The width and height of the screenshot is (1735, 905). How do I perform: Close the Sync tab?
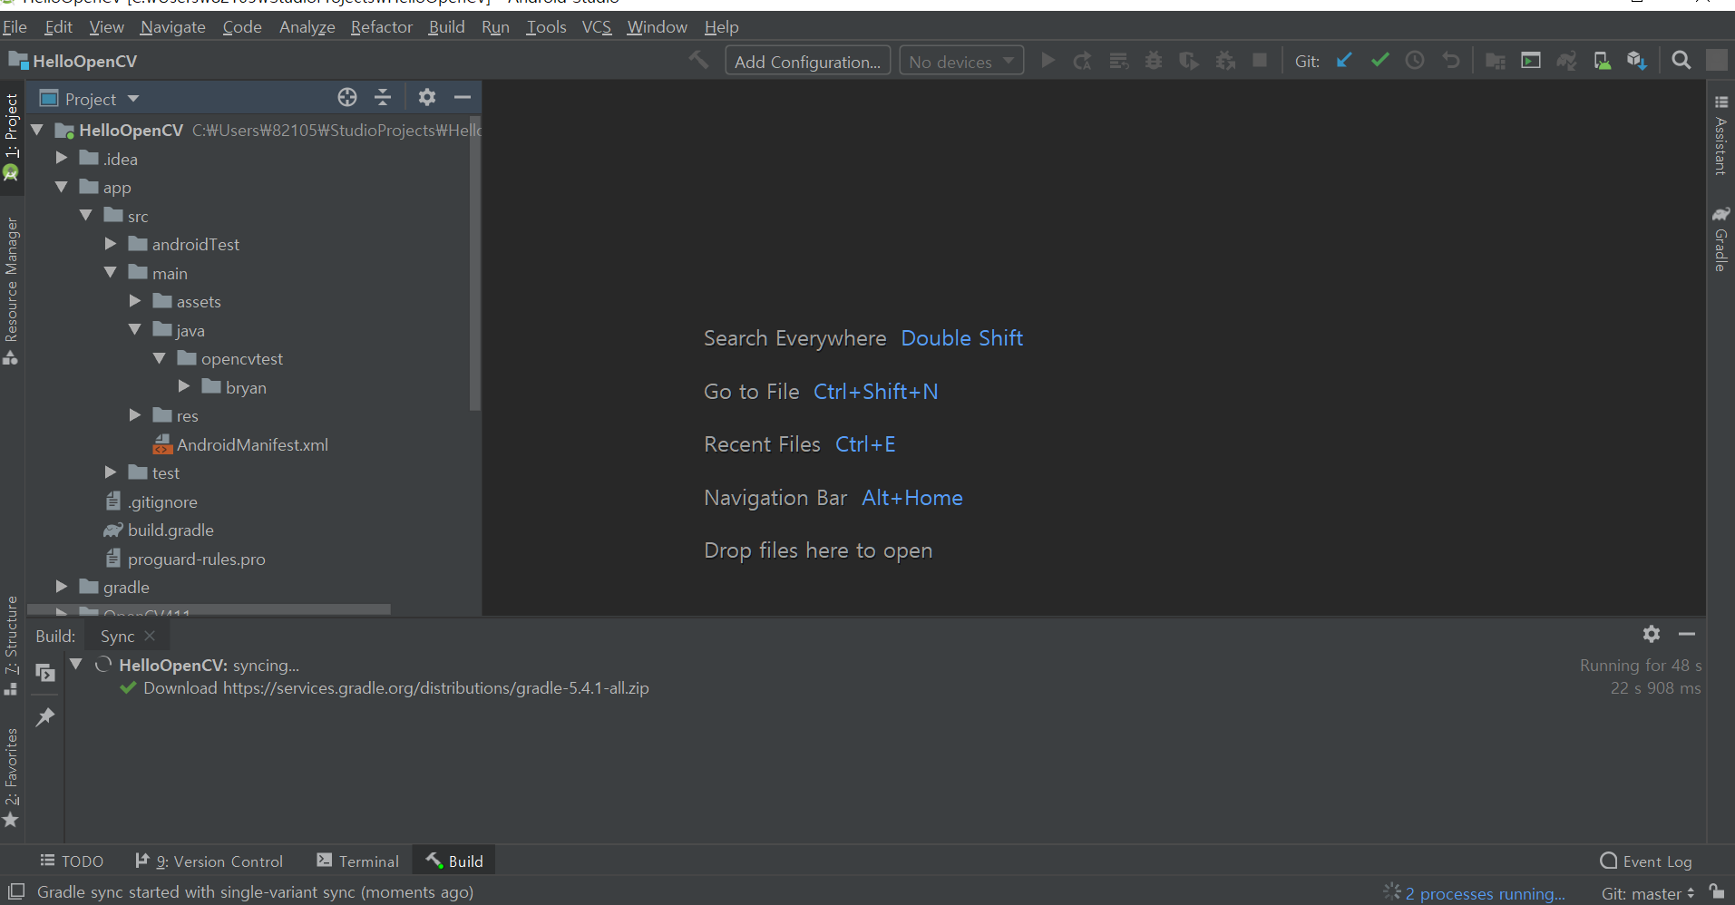click(x=151, y=636)
